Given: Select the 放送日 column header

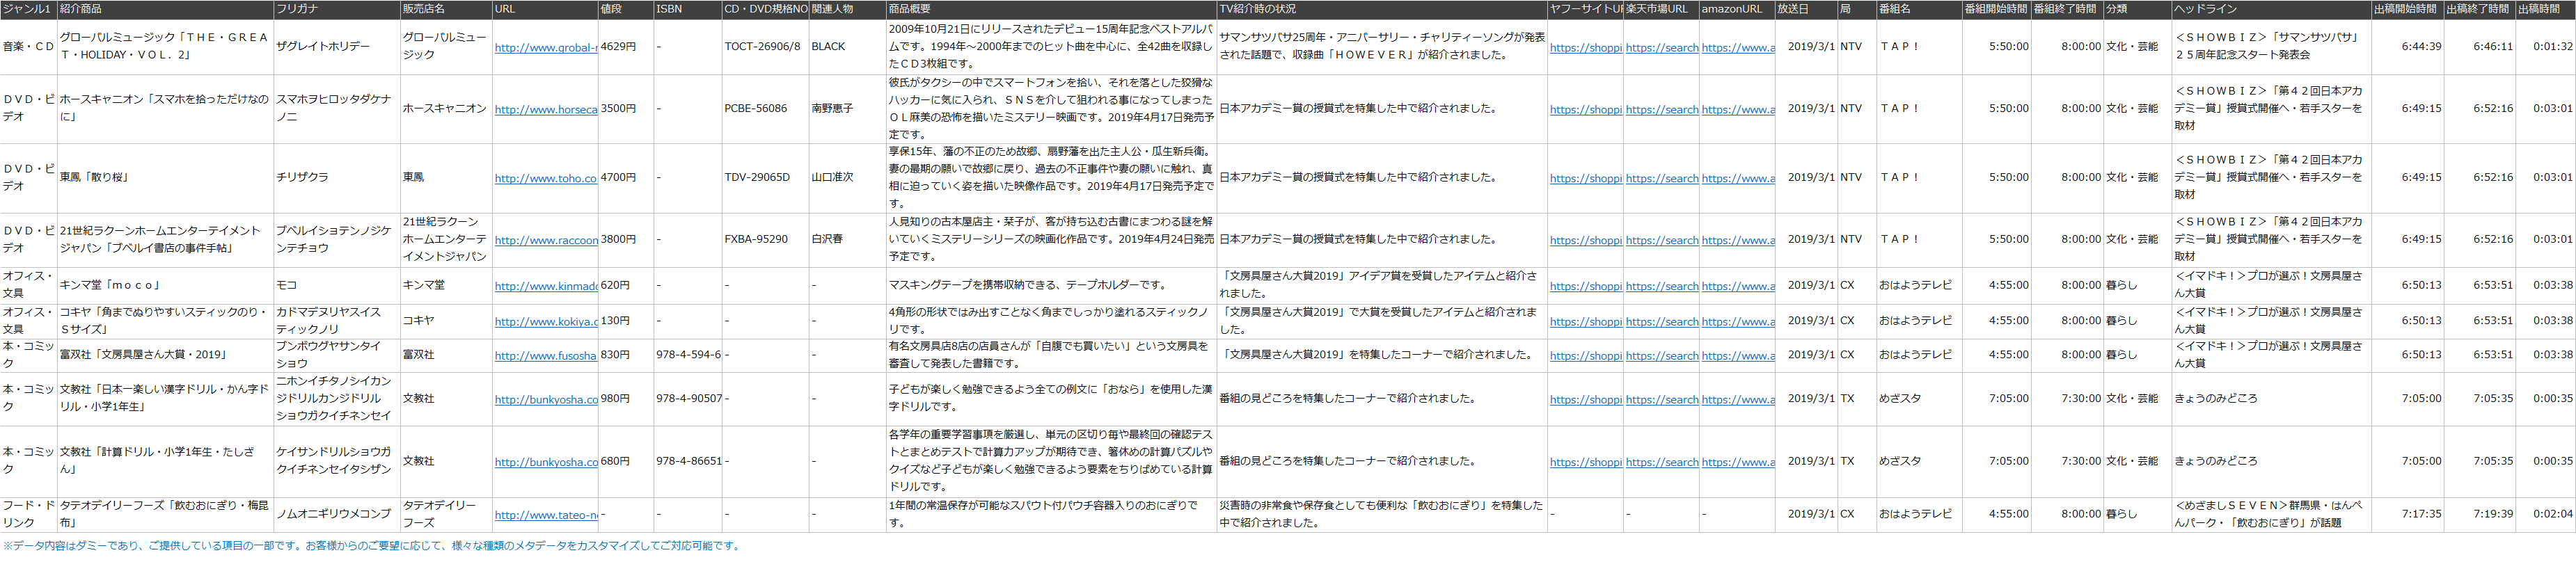Looking at the screenshot, I should (1793, 9).
